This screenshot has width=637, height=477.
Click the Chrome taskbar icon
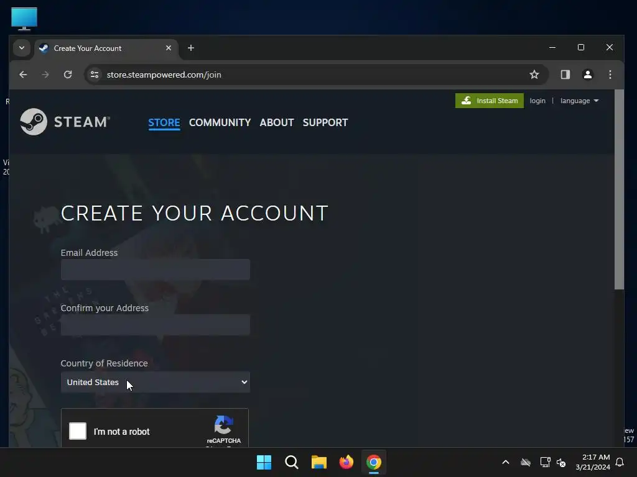tap(374, 462)
